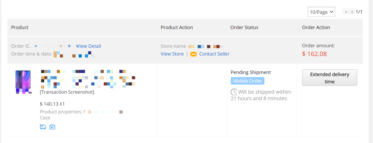Open the phone product thumbnail
Image resolution: width=373 pixels, height=143 pixels.
(x=23, y=81)
